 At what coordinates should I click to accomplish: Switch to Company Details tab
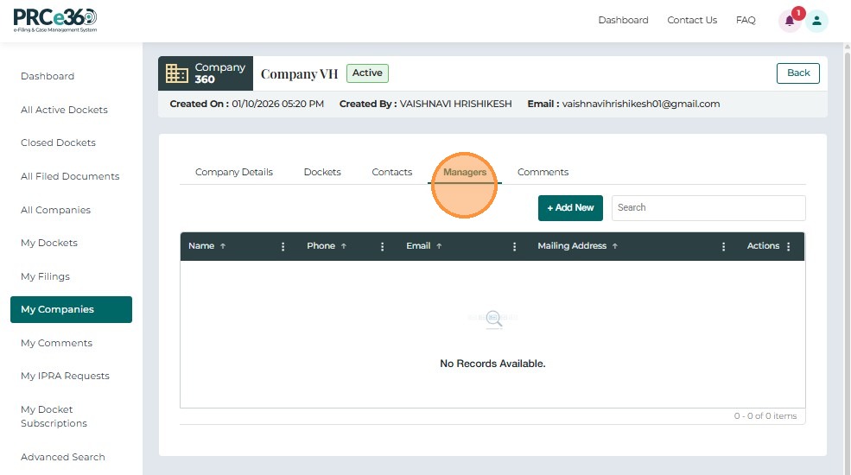(234, 172)
